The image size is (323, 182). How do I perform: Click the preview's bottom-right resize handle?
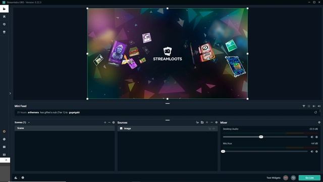pyautogui.click(x=247, y=99)
